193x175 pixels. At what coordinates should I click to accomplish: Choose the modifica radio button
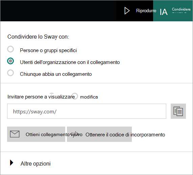(75, 96)
